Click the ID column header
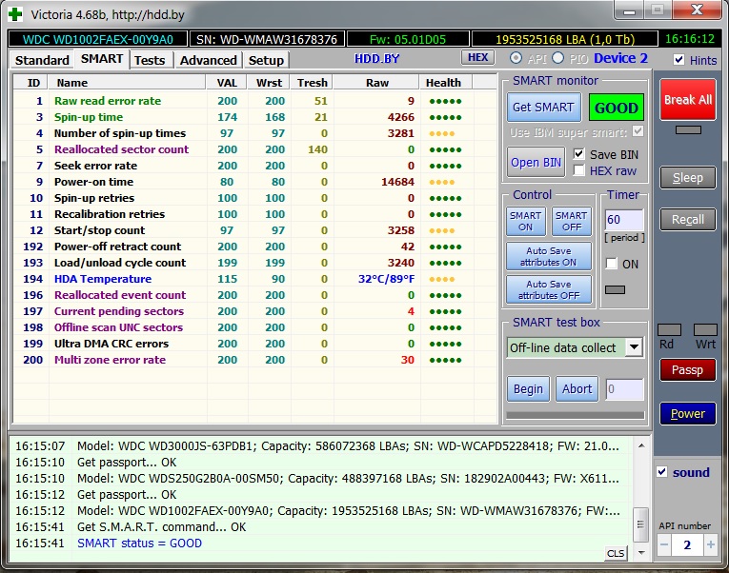729x573 pixels. click(30, 83)
